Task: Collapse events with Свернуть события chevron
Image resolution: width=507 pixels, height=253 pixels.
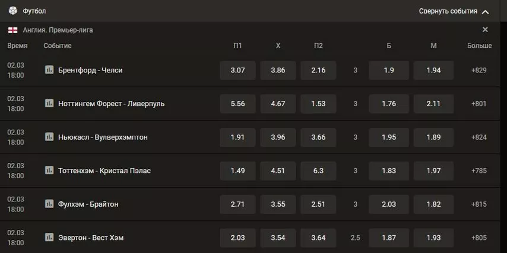Action: tap(485, 12)
